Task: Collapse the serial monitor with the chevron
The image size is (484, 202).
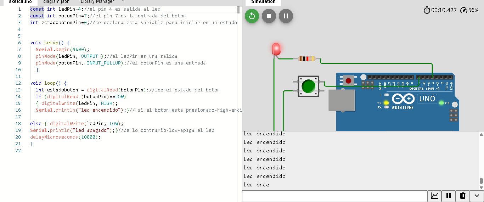Action: [x=477, y=196]
